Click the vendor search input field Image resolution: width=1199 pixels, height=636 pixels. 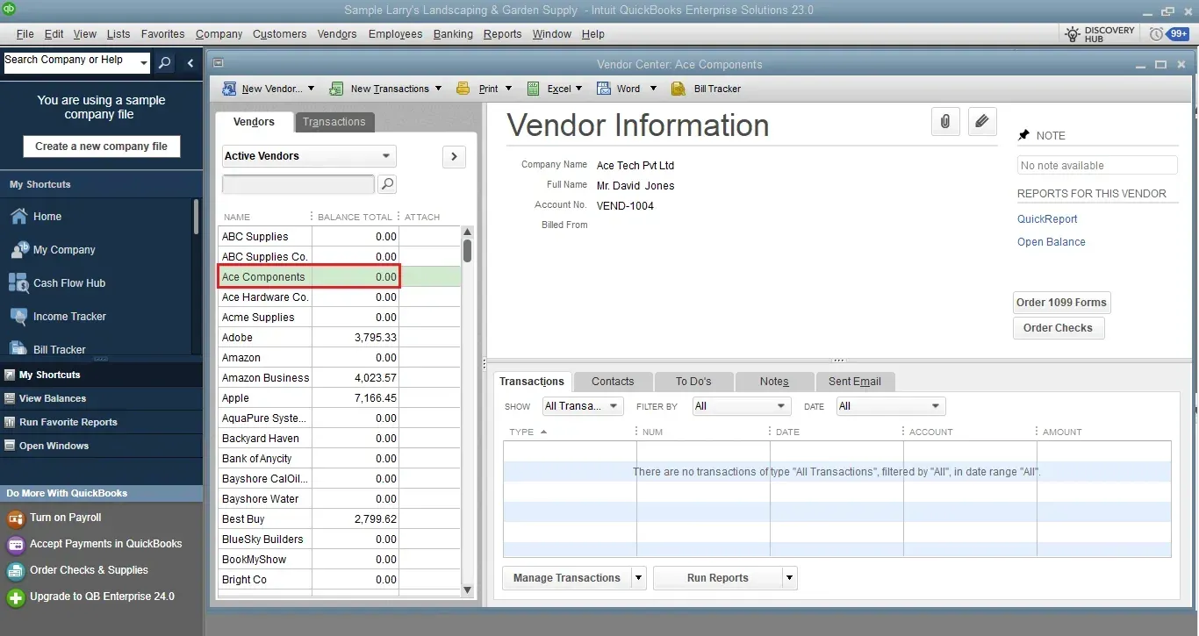298,184
